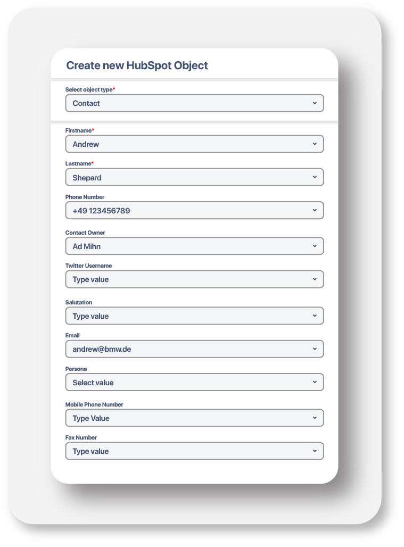This screenshot has height=547, width=404.
Task: Click the Twitter Username input field
Action: 194,279
